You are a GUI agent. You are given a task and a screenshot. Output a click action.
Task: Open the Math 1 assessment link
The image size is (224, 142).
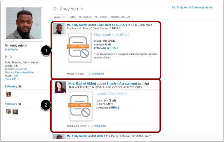(101, 136)
